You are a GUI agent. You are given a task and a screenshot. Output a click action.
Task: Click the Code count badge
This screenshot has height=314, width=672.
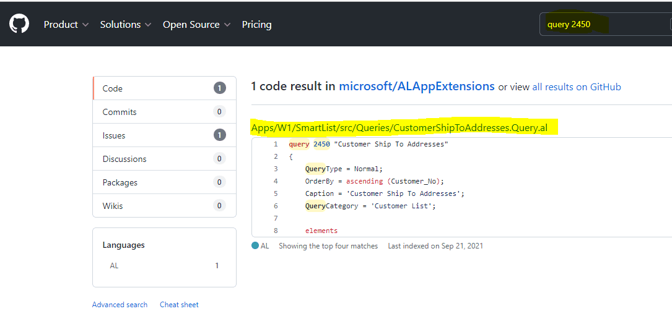219,88
